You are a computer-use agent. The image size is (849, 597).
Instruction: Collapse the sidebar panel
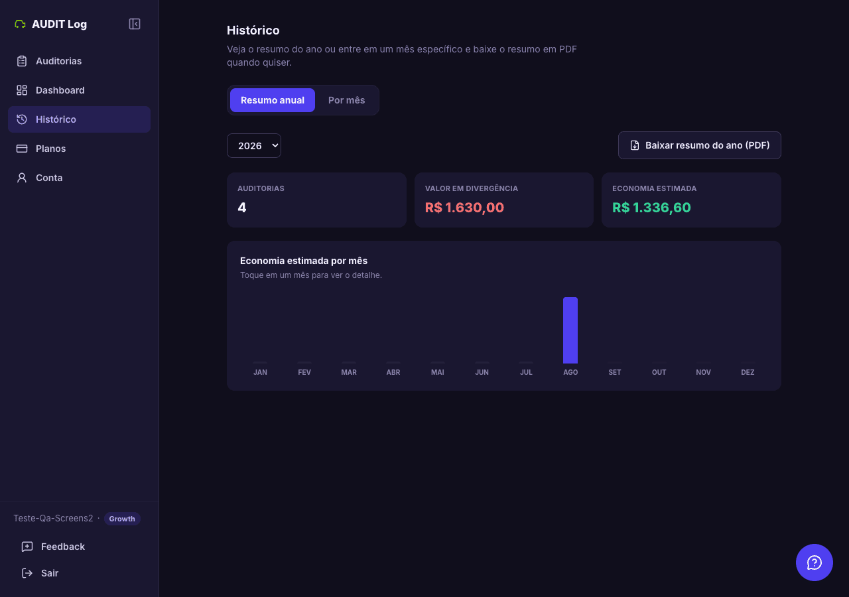point(135,24)
